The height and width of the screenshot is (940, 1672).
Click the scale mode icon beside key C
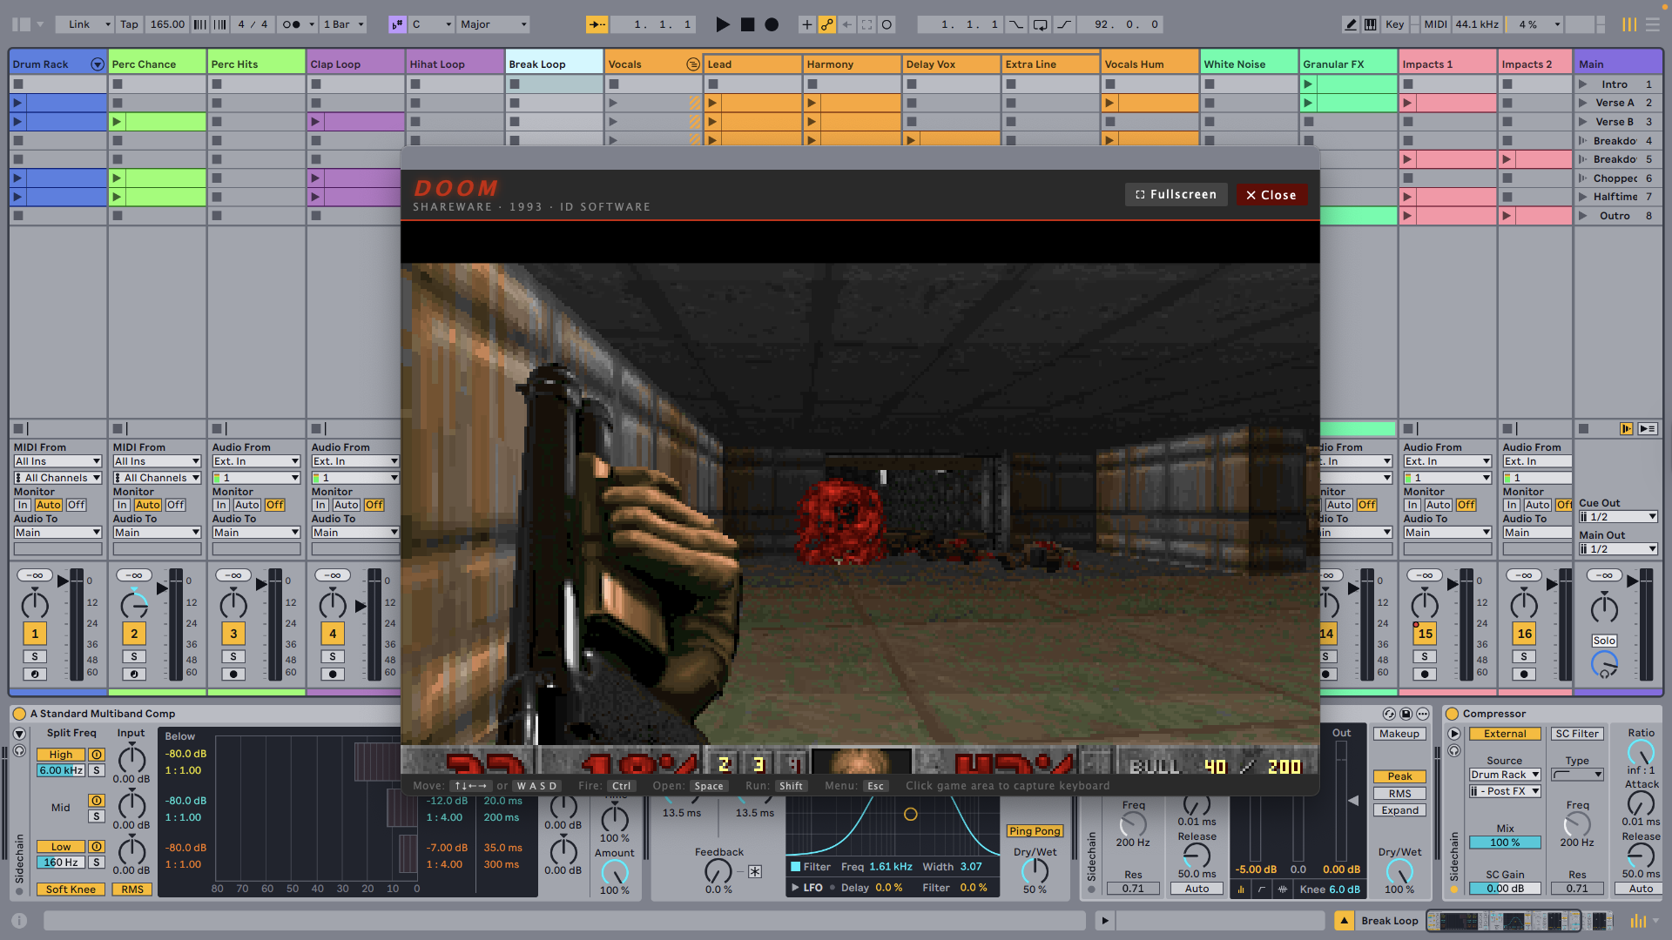point(397,24)
